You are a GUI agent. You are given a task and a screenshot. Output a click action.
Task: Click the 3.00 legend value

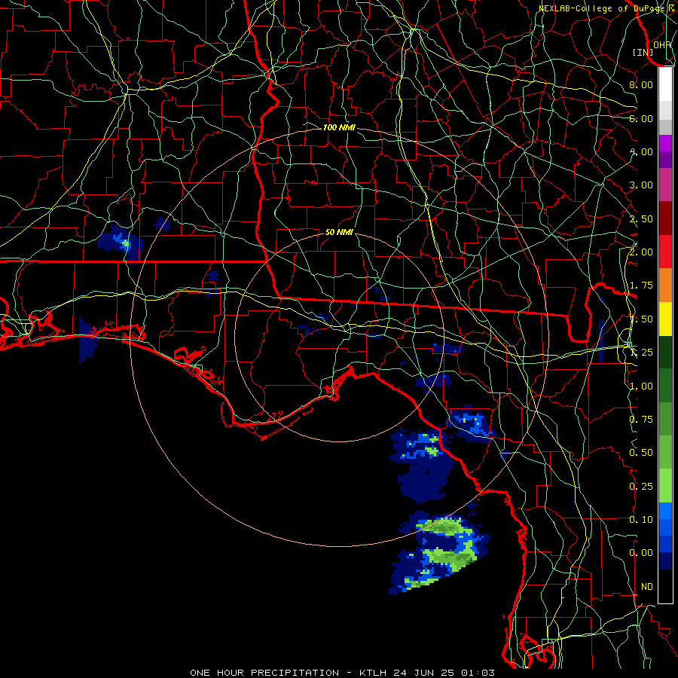click(x=641, y=185)
